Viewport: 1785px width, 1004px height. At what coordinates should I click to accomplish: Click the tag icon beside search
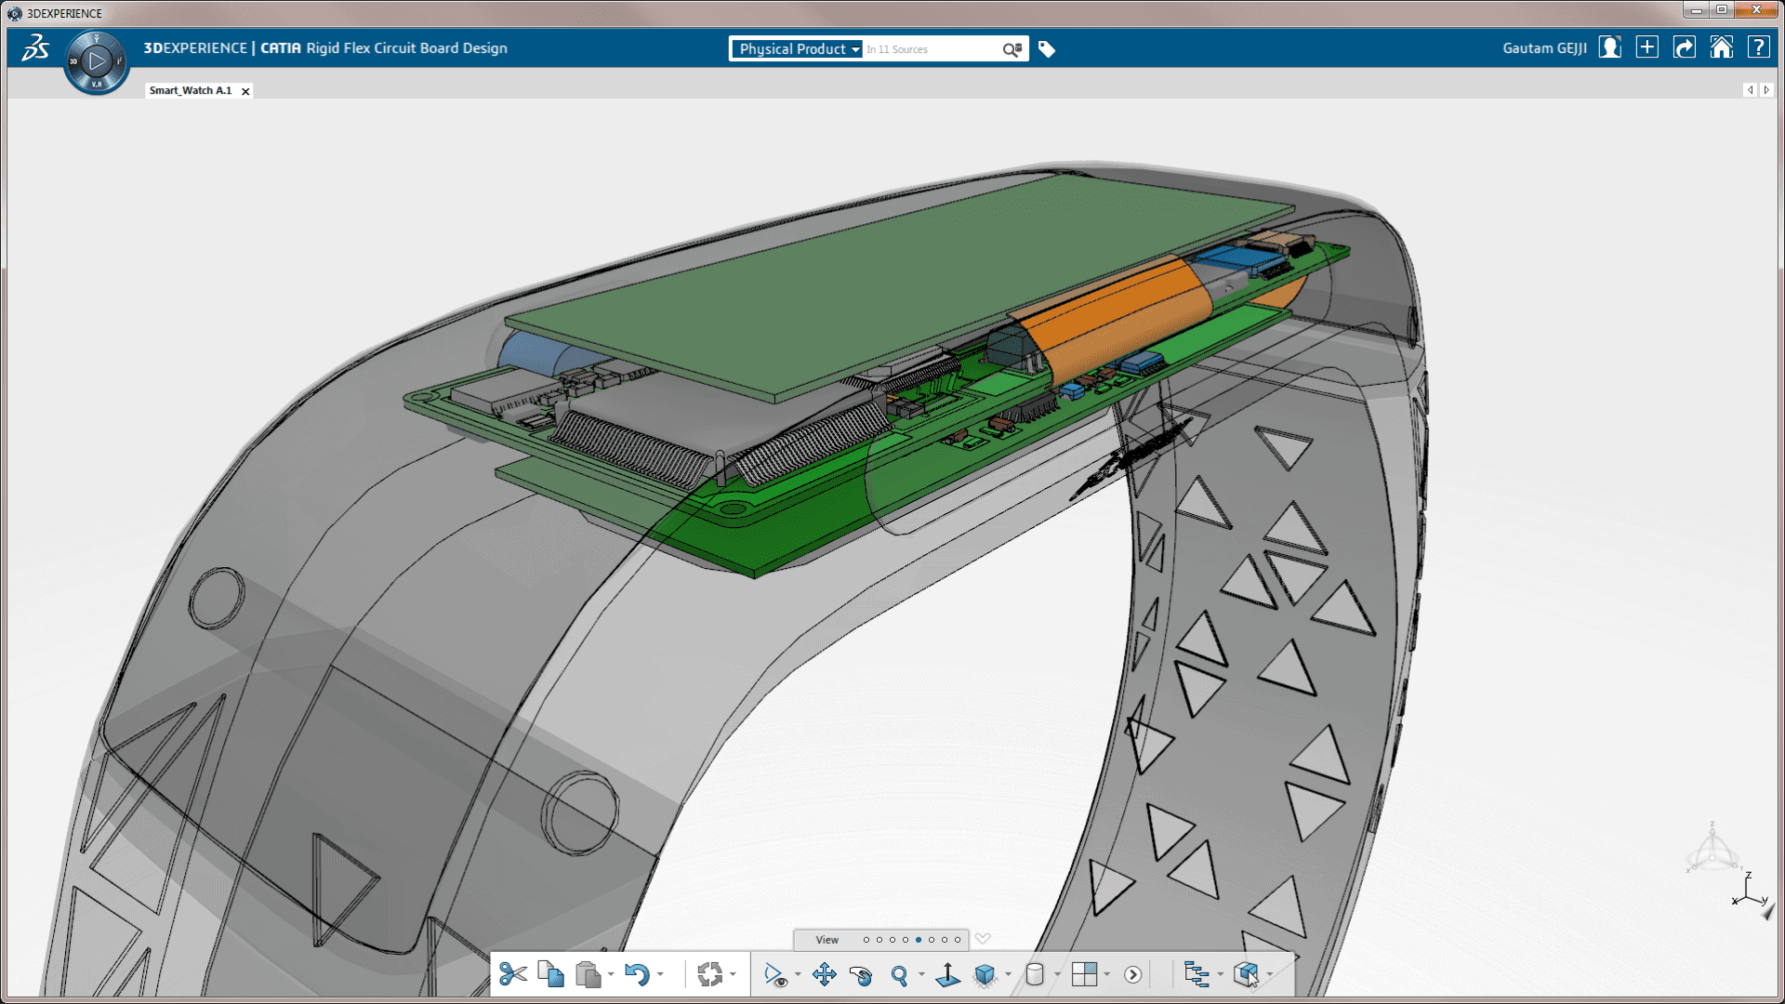tap(1047, 49)
